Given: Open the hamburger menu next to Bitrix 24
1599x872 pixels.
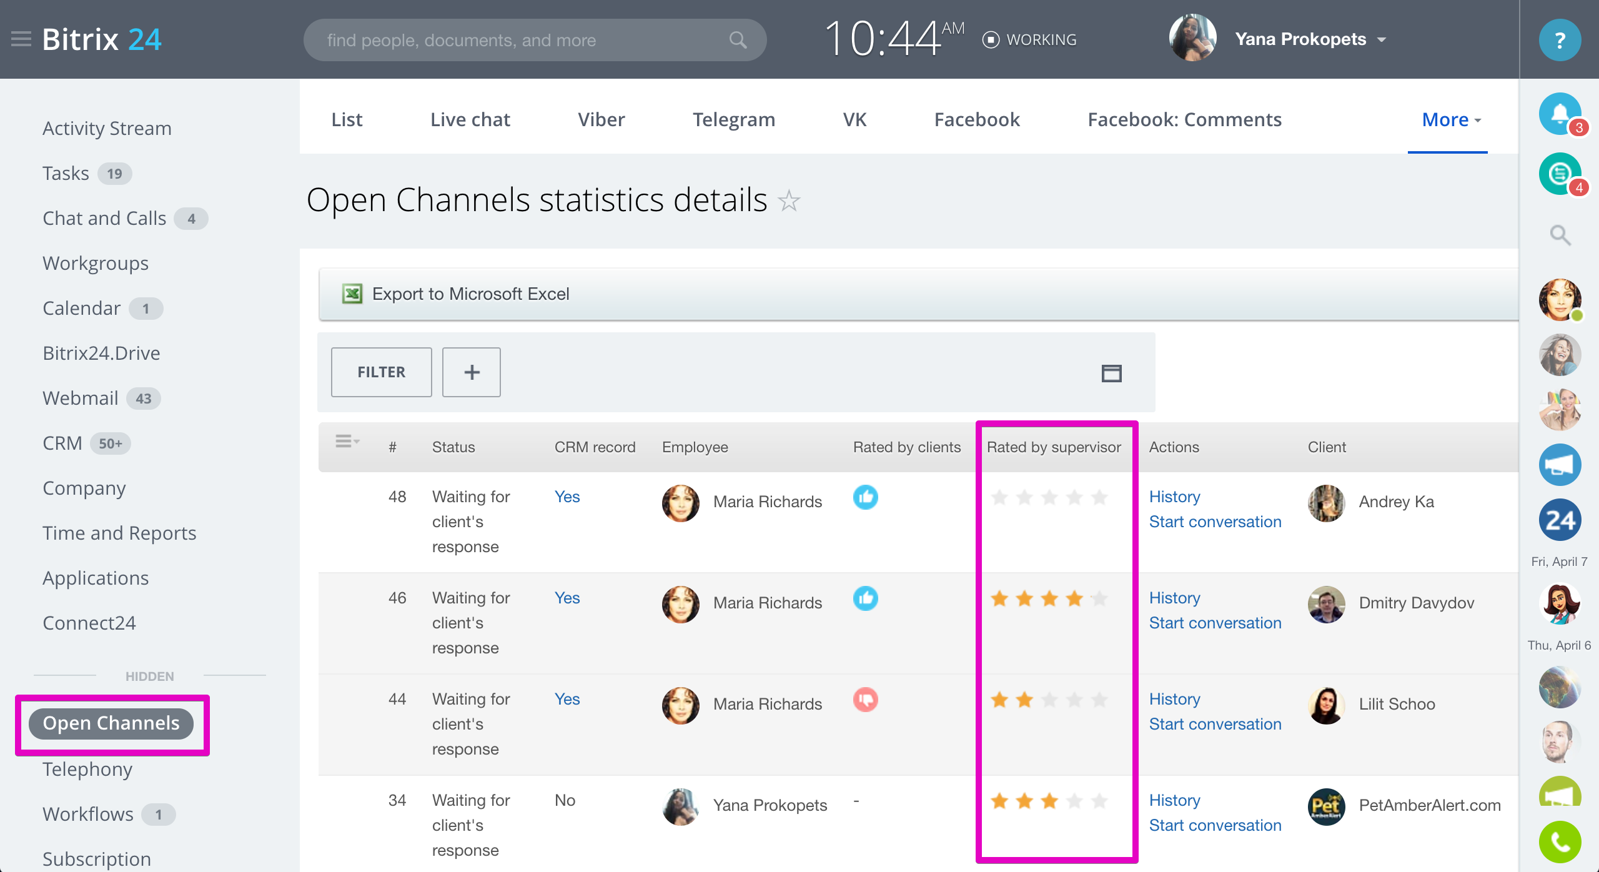Looking at the screenshot, I should pos(21,39).
